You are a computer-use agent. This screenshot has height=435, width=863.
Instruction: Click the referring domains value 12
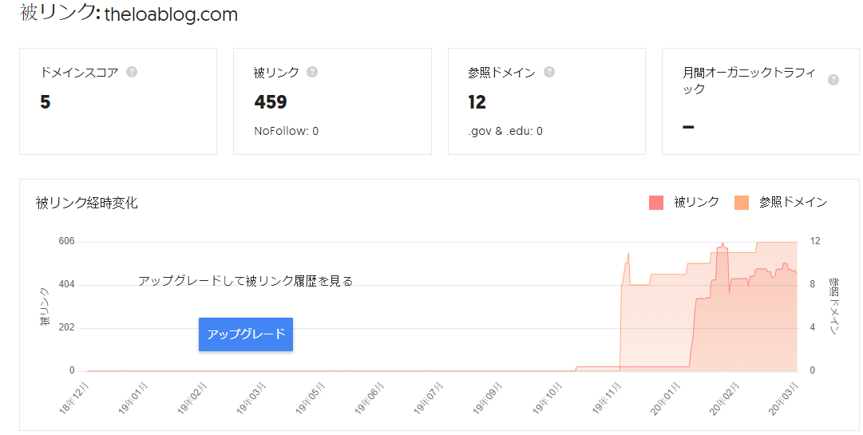(x=477, y=101)
